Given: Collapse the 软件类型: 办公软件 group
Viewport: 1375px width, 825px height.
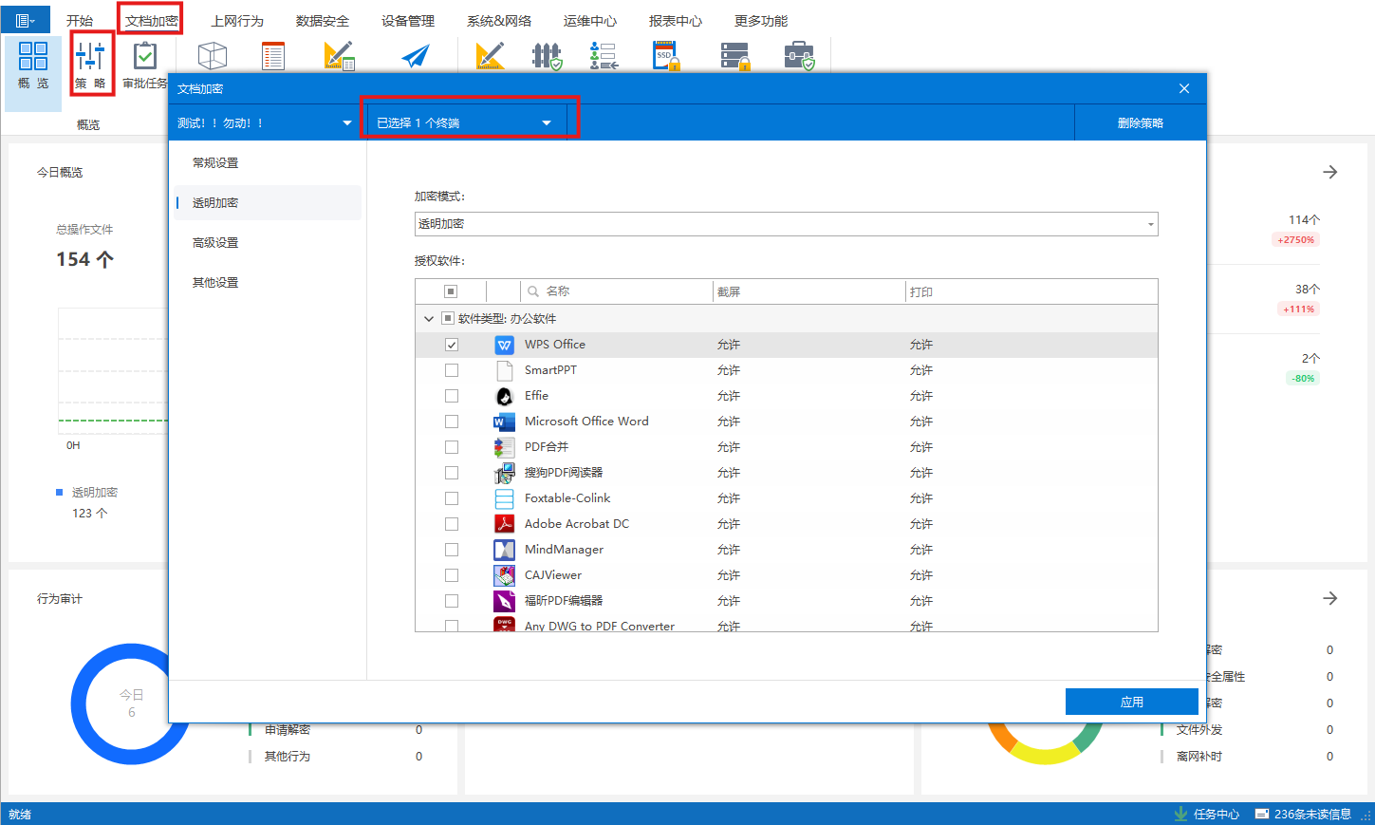Looking at the screenshot, I should click(429, 319).
